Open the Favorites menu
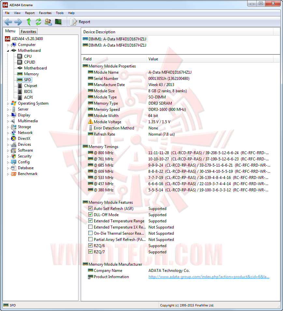The width and height of the screenshot is (283, 311). click(45, 13)
